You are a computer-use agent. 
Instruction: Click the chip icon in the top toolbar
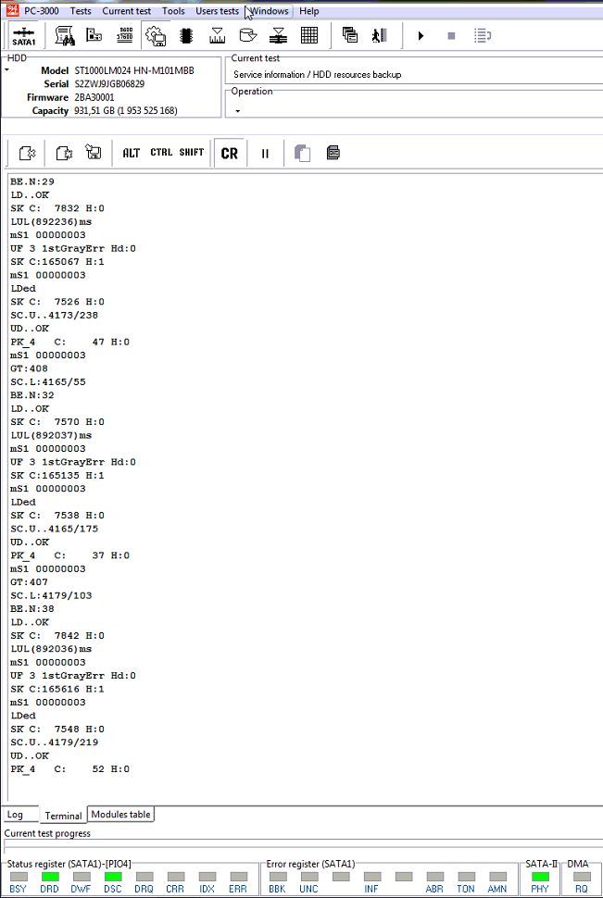186,36
